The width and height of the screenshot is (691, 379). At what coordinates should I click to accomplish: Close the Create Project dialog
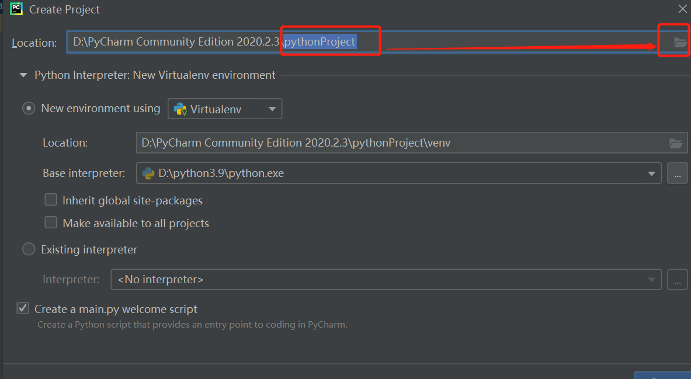[x=682, y=9]
